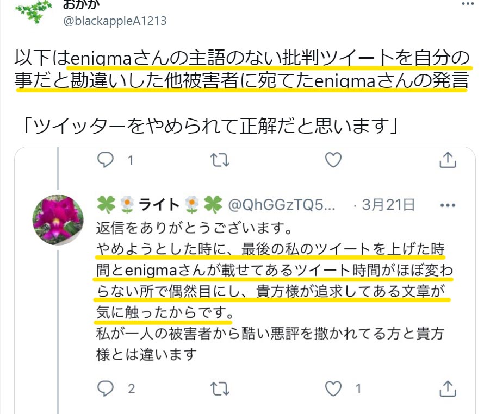Open more options for the blackappleA1213 tweet
484x414 pixels.
tap(468, 4)
